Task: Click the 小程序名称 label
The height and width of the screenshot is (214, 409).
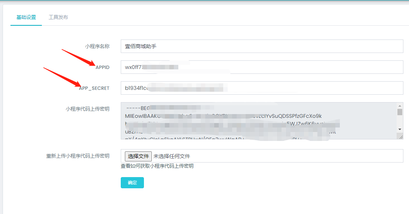Action: pyautogui.click(x=97, y=46)
